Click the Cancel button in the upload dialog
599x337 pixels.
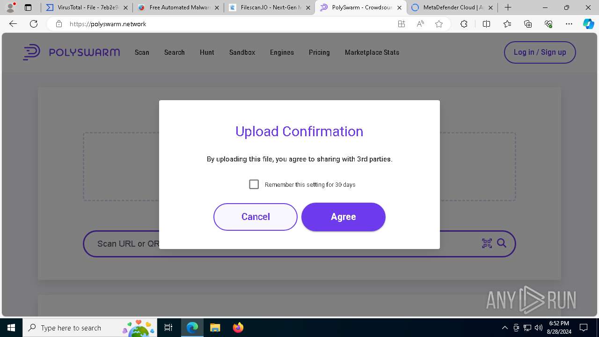(256, 217)
